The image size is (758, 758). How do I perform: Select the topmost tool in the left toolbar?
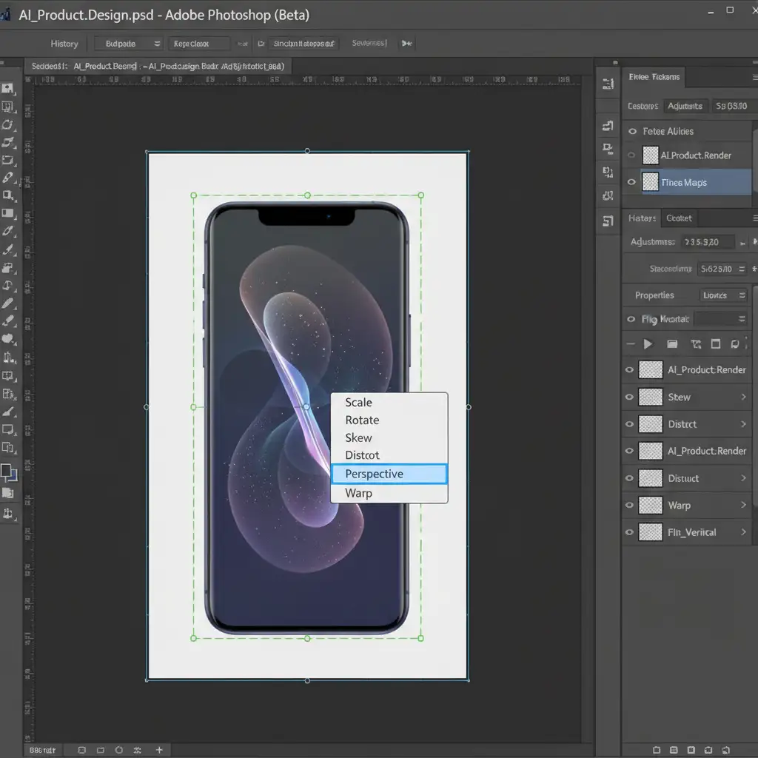(8, 89)
